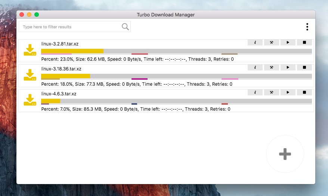Stop the linux-3.18.36.tar.xz download
Viewport: 328px width, 196px height.
[304, 67]
